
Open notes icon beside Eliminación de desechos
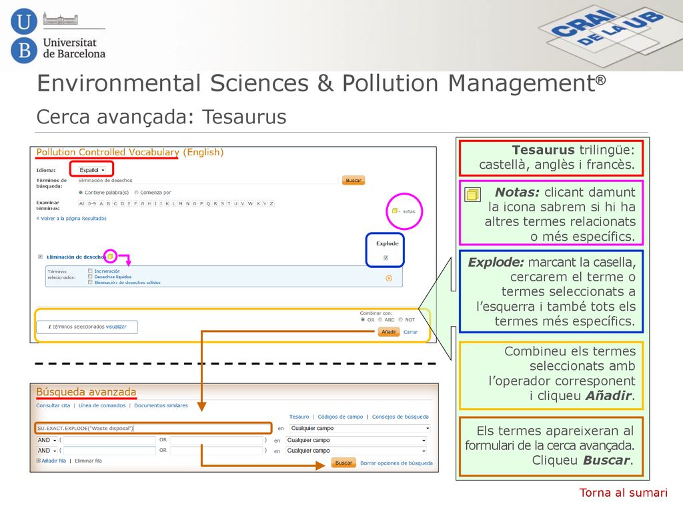click(x=111, y=257)
